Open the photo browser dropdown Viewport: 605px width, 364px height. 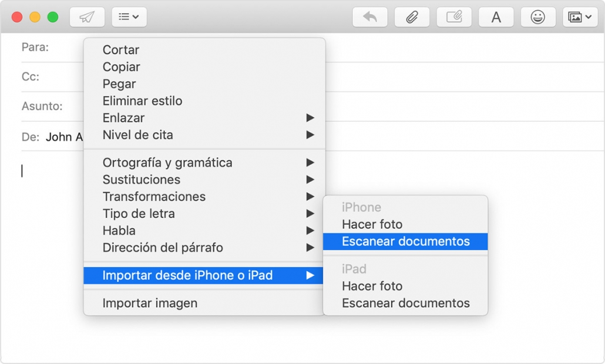point(580,17)
